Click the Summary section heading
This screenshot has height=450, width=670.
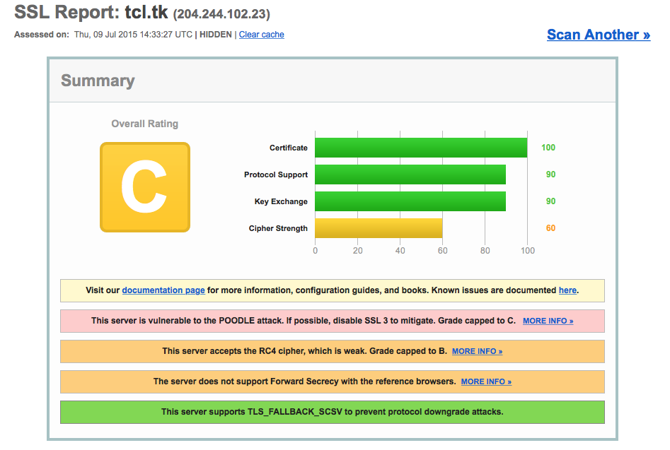coord(98,81)
